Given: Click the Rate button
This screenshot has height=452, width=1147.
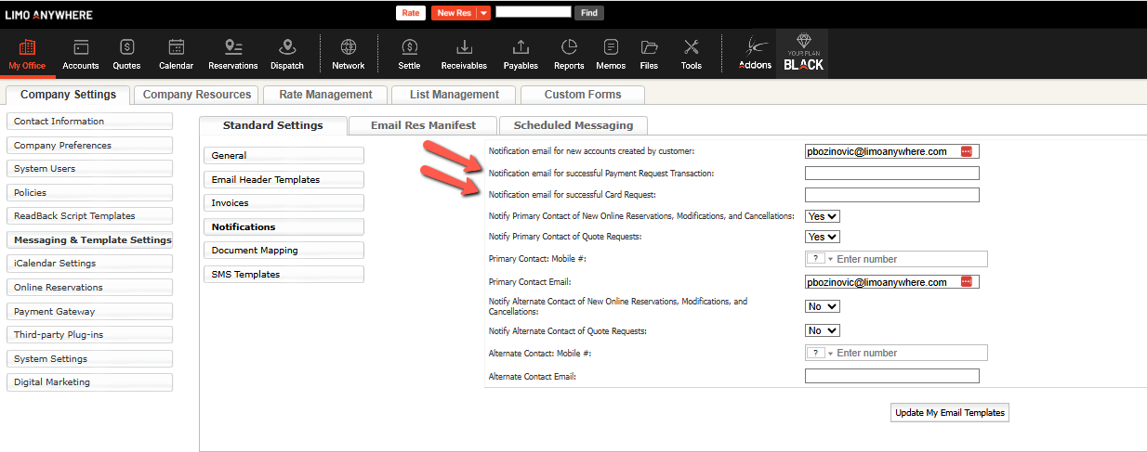Looking at the screenshot, I should click(410, 13).
